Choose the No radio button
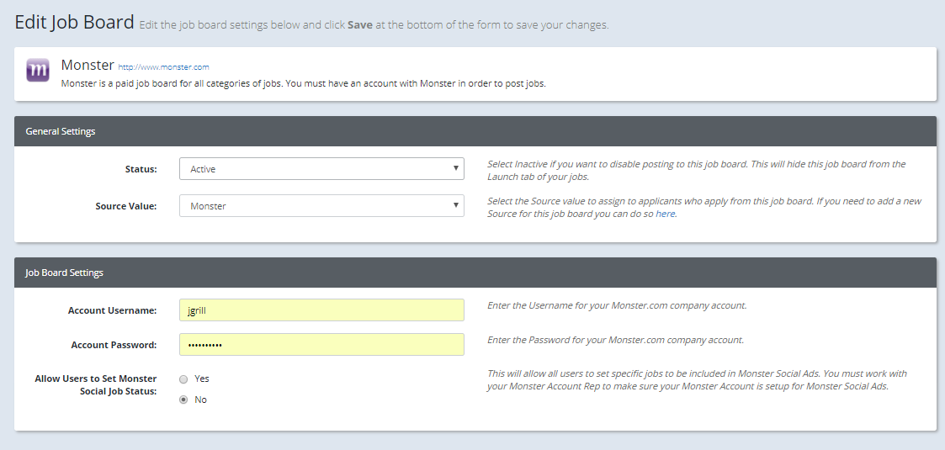Viewport: 945px width, 450px height. 183,400
